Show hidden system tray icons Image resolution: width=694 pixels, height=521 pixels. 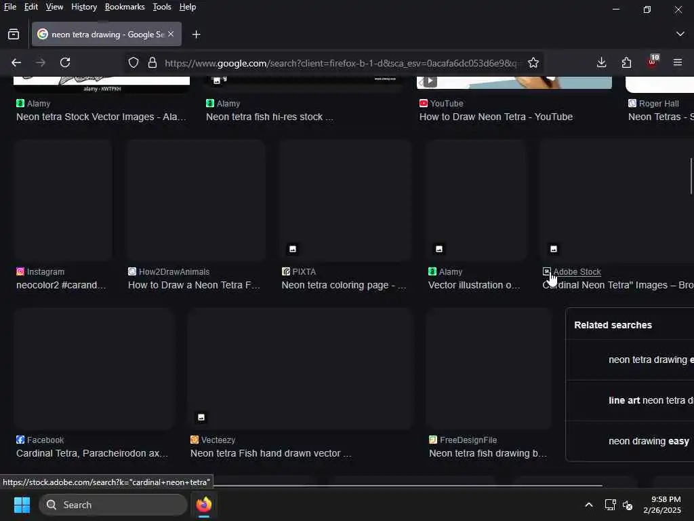click(x=589, y=505)
